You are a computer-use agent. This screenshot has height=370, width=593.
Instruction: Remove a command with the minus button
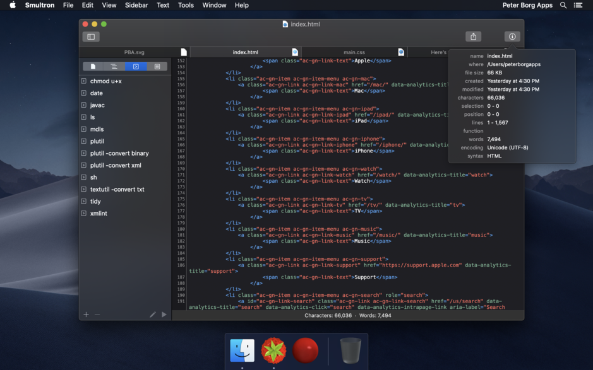(97, 314)
